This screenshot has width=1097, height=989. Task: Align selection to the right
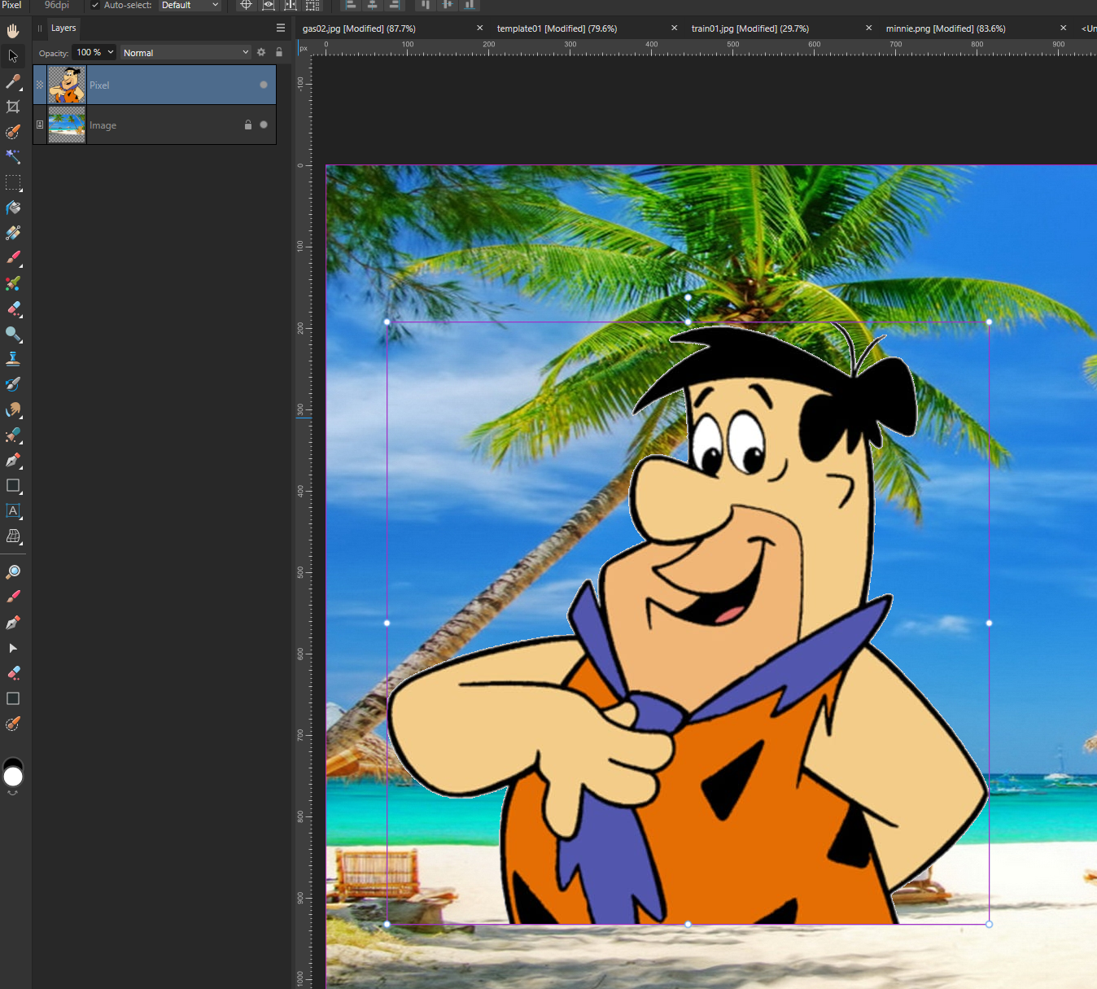click(x=394, y=5)
